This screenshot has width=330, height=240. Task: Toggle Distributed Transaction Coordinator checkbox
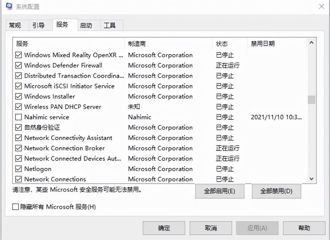tap(19, 76)
